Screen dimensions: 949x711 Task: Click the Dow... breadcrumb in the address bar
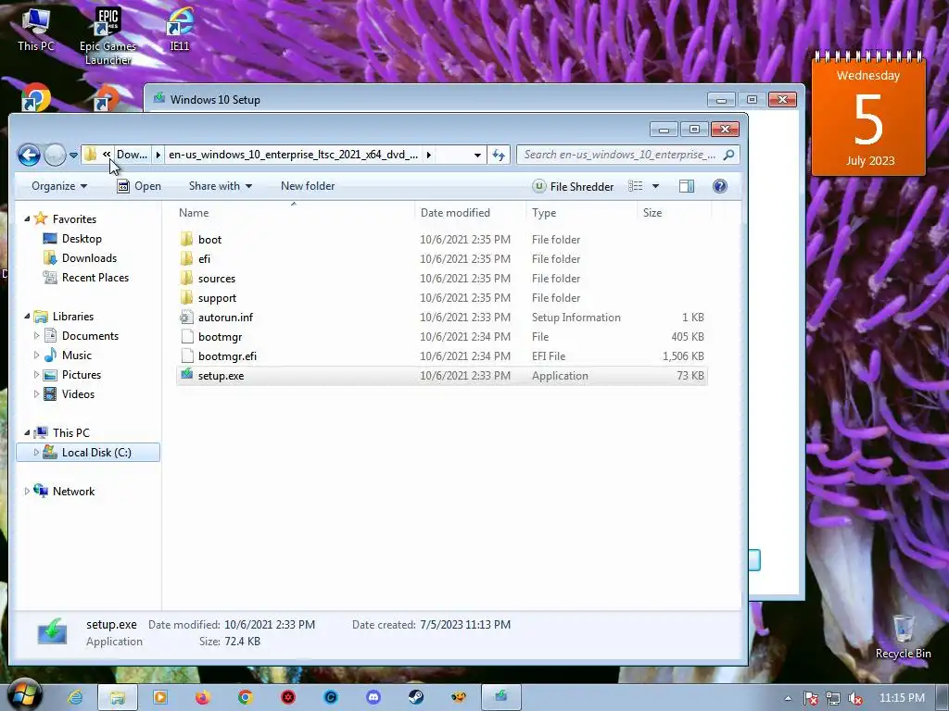point(132,155)
